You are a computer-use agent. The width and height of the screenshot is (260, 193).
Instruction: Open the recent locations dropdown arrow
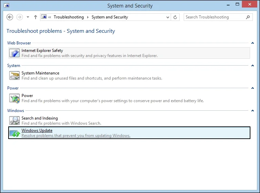(28, 17)
